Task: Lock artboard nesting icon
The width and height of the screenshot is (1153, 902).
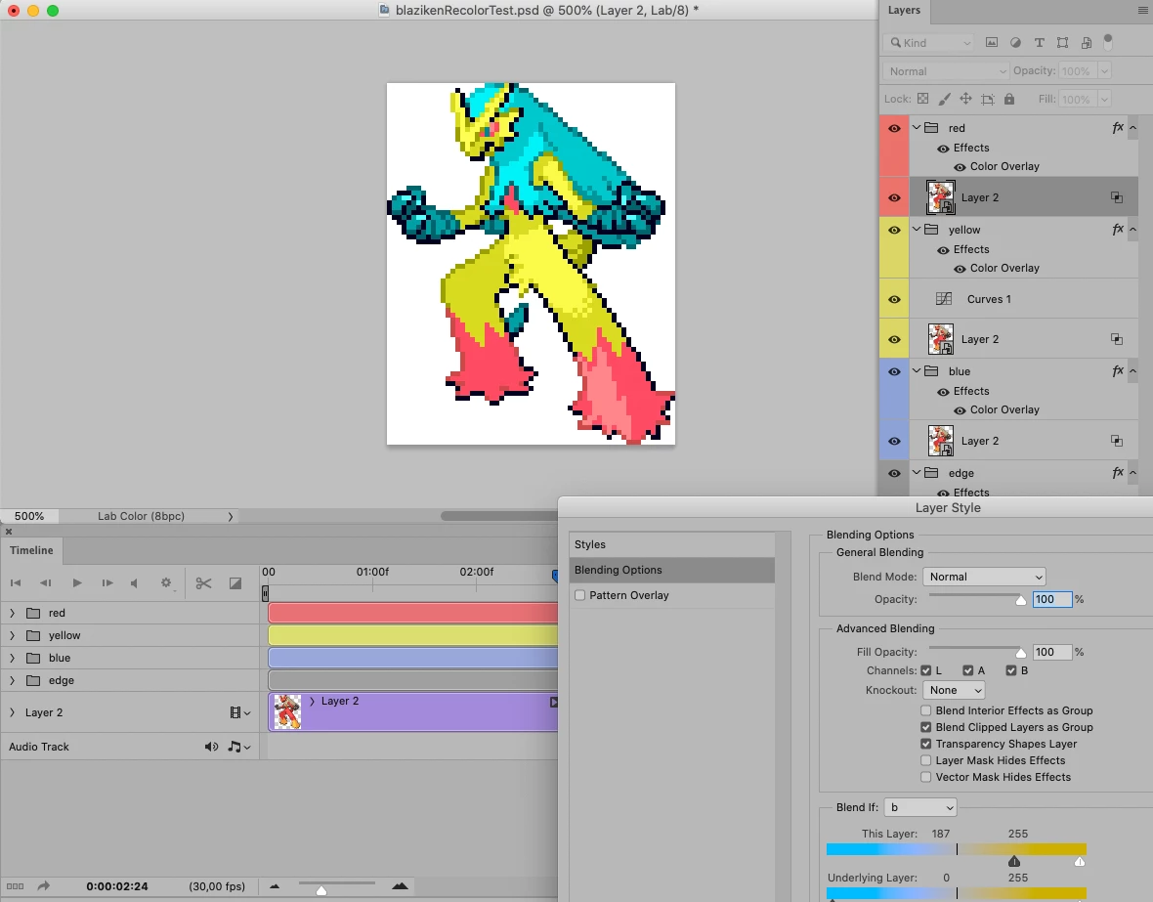Action: click(x=988, y=99)
